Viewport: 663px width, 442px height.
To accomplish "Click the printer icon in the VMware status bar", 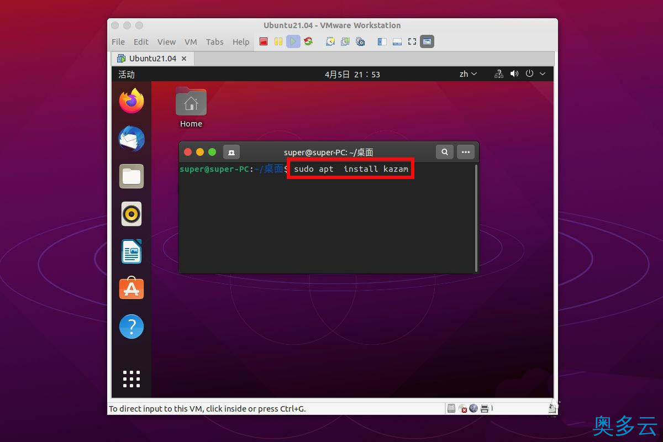I will [x=485, y=408].
